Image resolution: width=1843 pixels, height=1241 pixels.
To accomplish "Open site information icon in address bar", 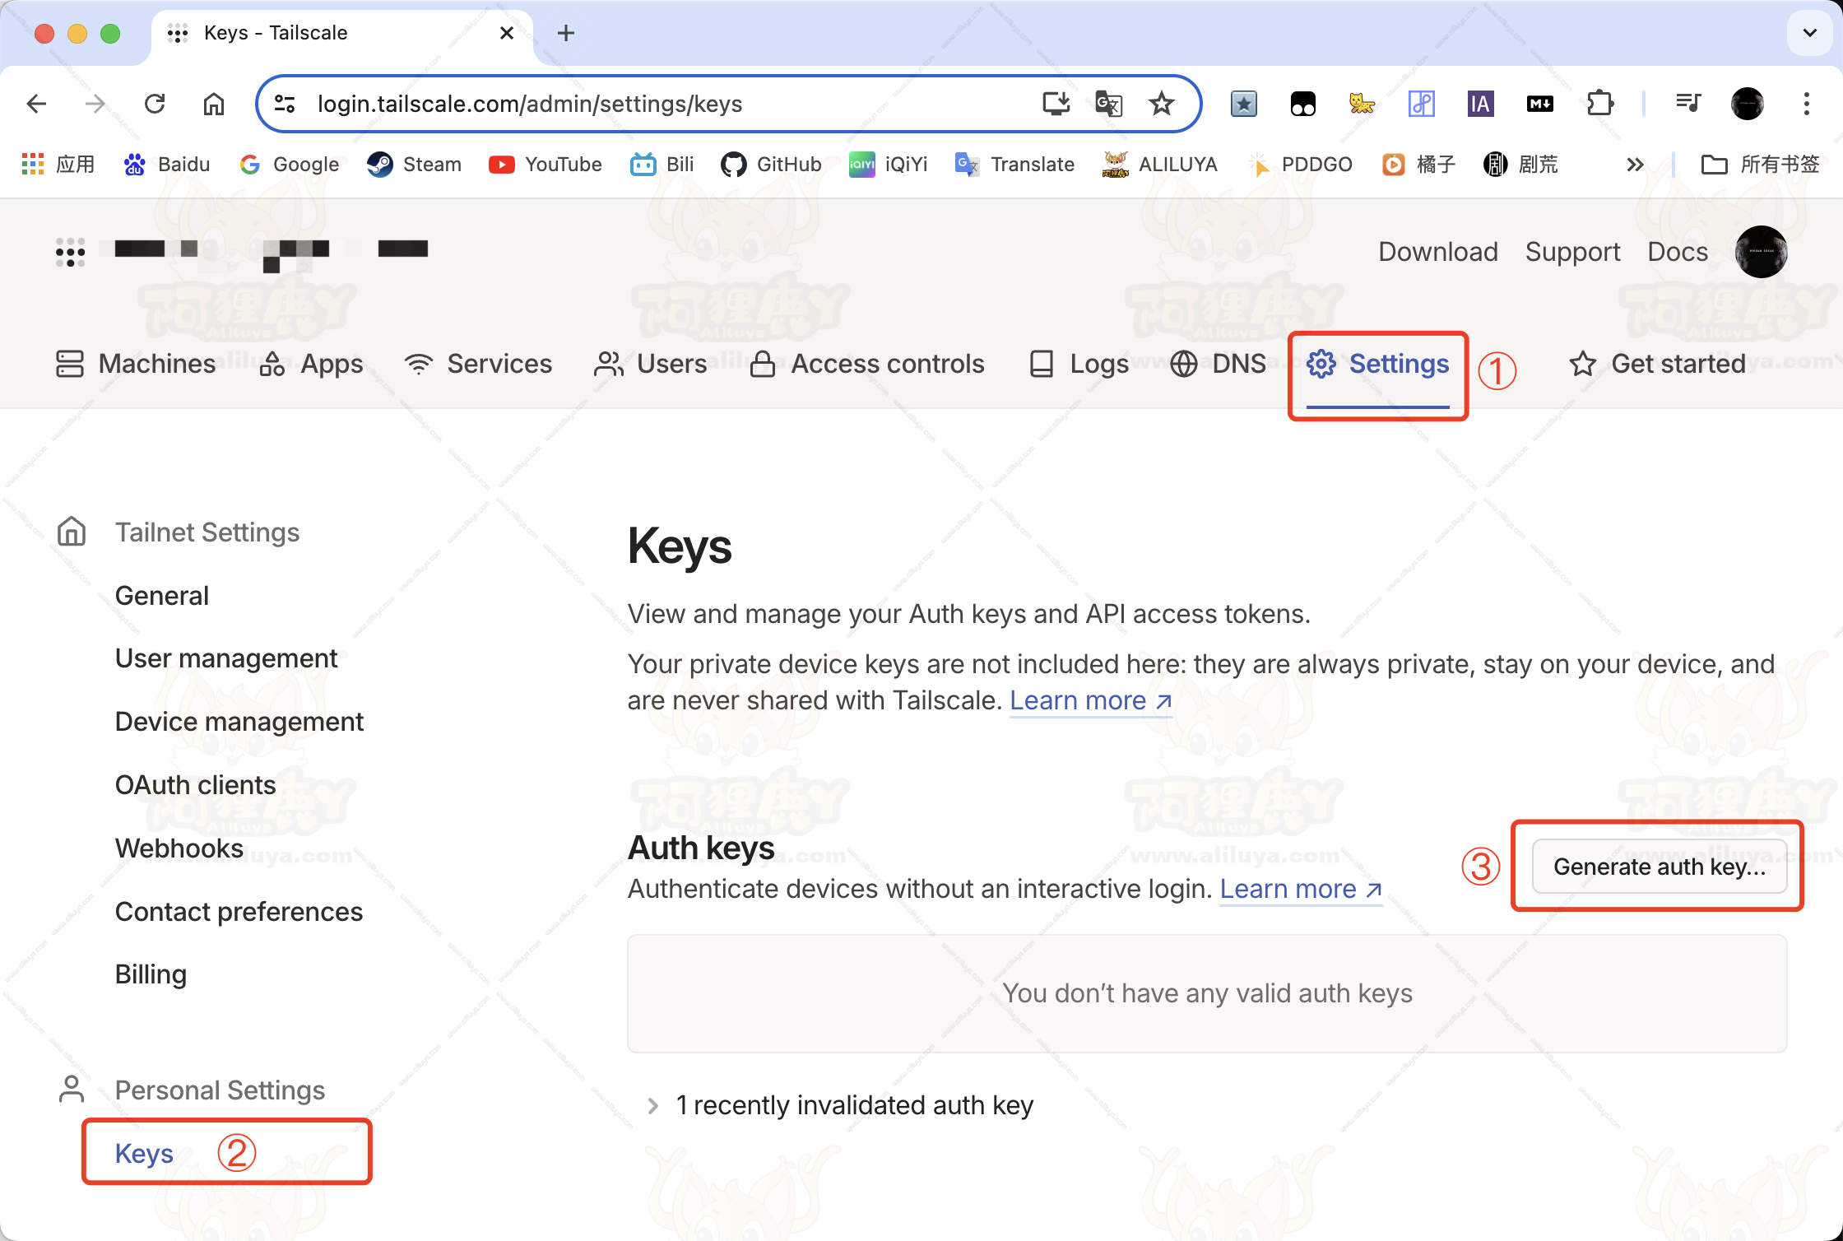I will tap(285, 104).
